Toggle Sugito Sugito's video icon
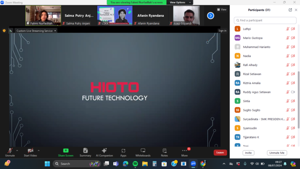The width and height of the screenshot is (300, 169). point(293,110)
